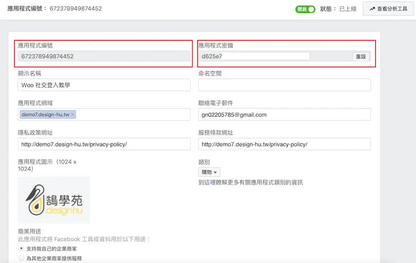Edit the 顯示名稱 field Woo 社交登入教學

pyautogui.click(x=104, y=85)
